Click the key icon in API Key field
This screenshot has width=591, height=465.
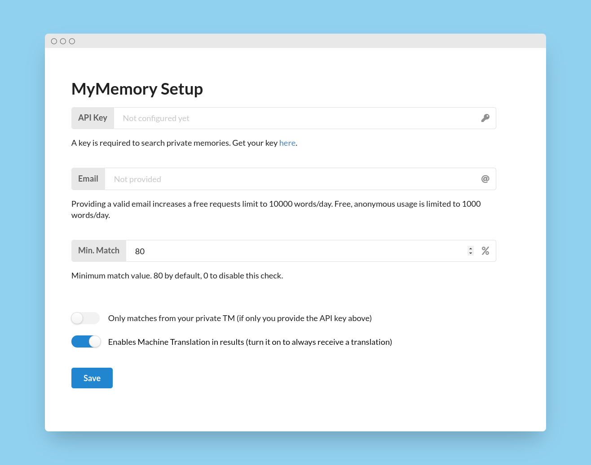[485, 118]
